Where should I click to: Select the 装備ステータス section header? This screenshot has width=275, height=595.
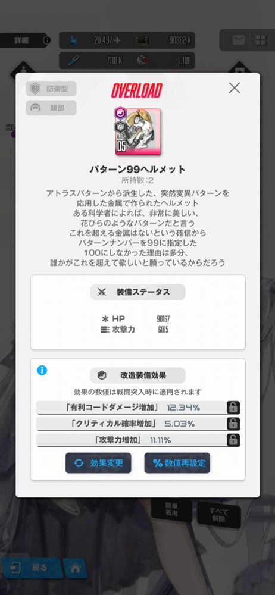[x=137, y=292]
